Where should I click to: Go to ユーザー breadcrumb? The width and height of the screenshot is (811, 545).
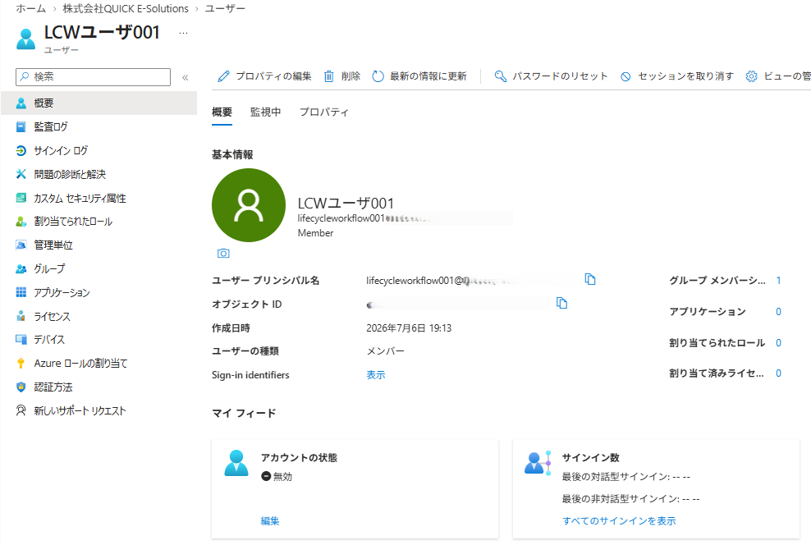tap(225, 9)
